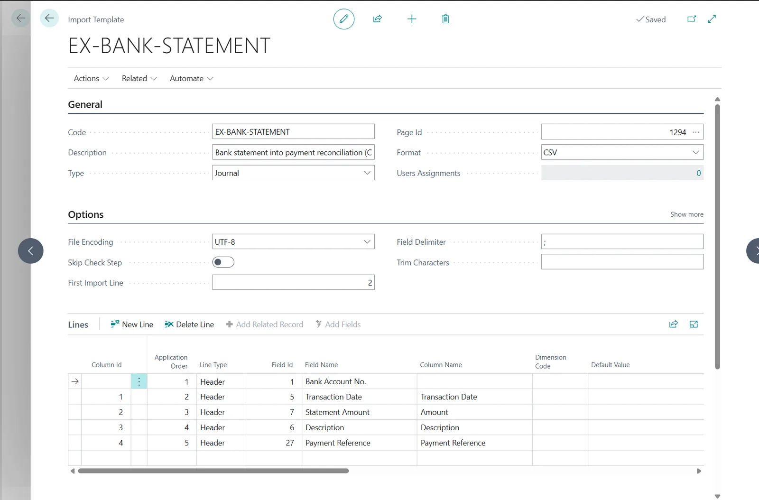Open the Type dropdown showing Journal
The height and width of the screenshot is (500, 759).
pyautogui.click(x=294, y=173)
